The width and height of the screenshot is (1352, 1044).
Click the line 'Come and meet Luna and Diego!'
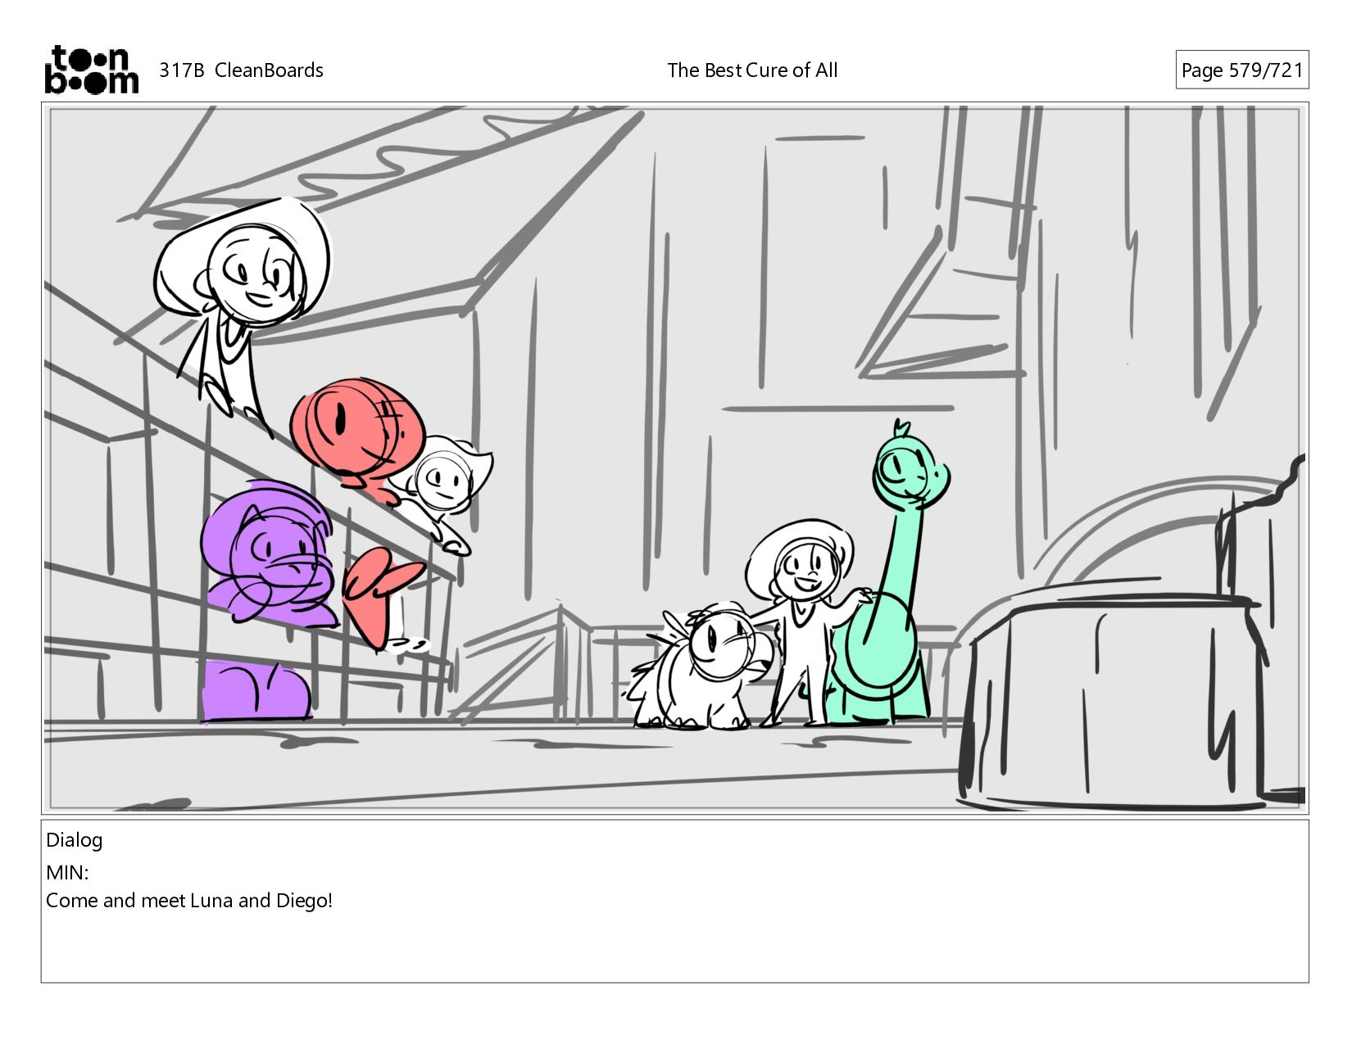[x=189, y=901]
